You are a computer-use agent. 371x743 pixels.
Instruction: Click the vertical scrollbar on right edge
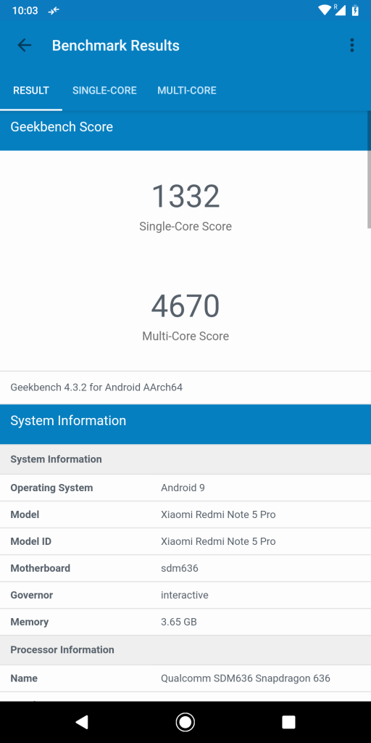369,171
